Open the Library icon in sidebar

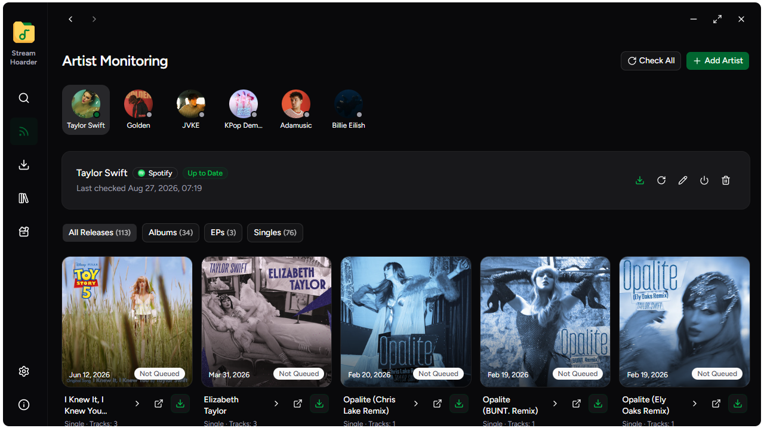tap(24, 198)
